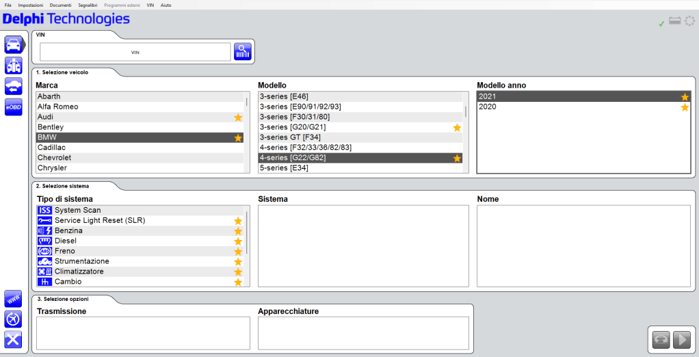Toggle favorite star on 3-series [G20/G21]
The height and width of the screenshot is (357, 699).
click(x=457, y=128)
